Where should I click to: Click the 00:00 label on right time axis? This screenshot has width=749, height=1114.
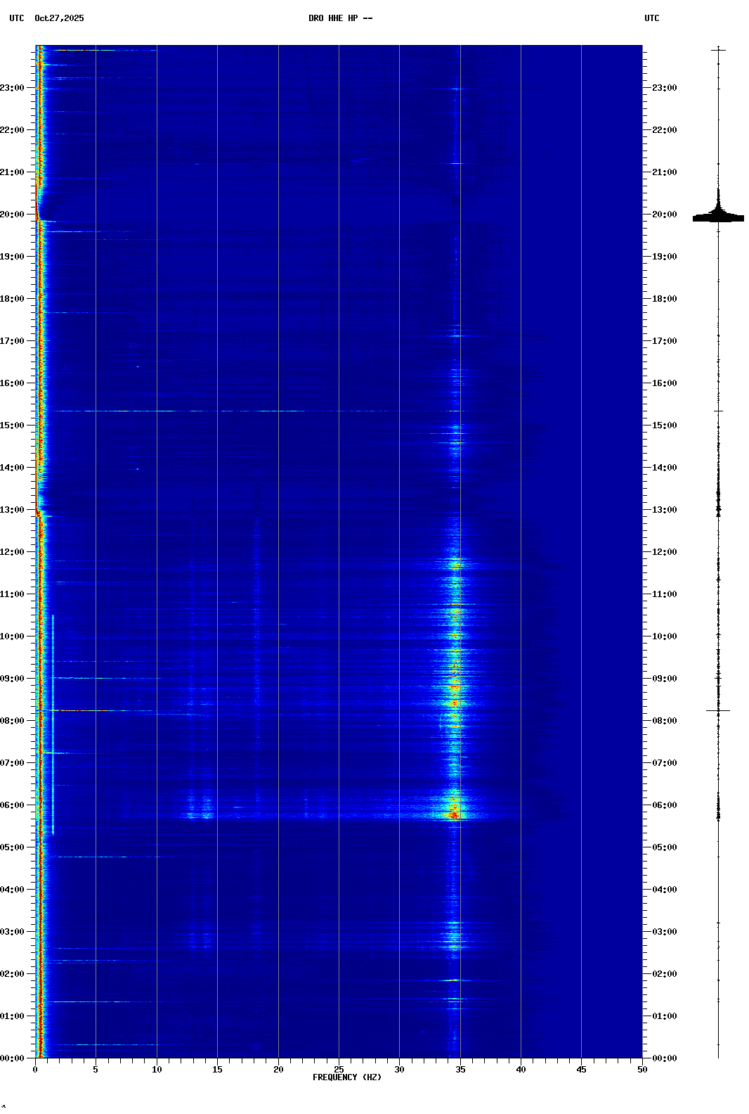point(664,1058)
